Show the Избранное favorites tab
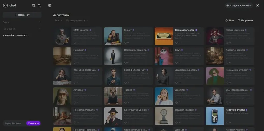 click(245, 20)
